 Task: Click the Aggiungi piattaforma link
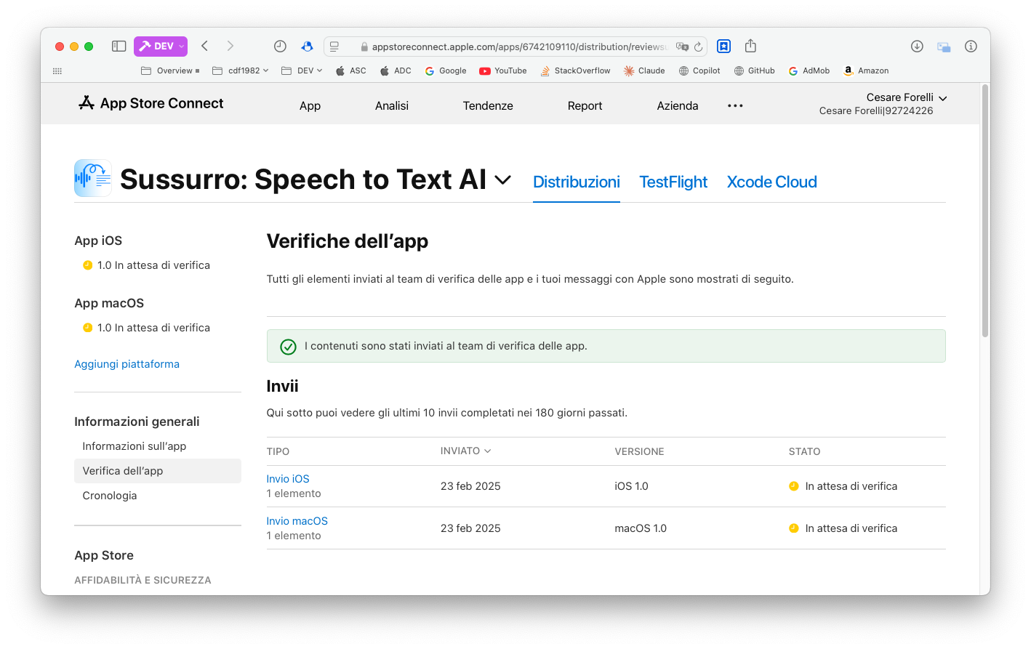[x=127, y=364]
